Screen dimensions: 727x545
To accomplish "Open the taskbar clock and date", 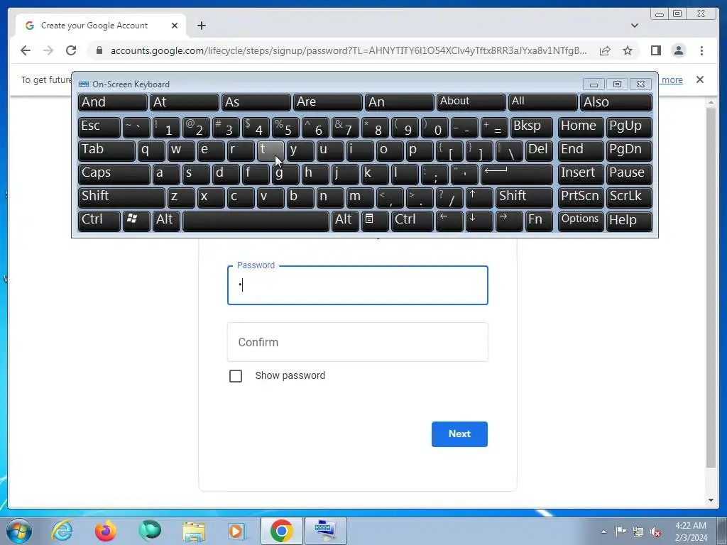I will pyautogui.click(x=691, y=532).
